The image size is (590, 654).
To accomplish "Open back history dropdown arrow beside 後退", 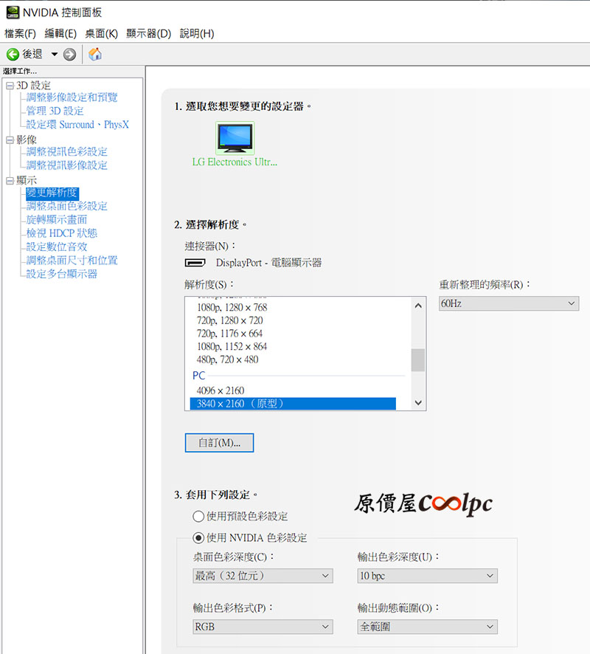I will 54,54.
